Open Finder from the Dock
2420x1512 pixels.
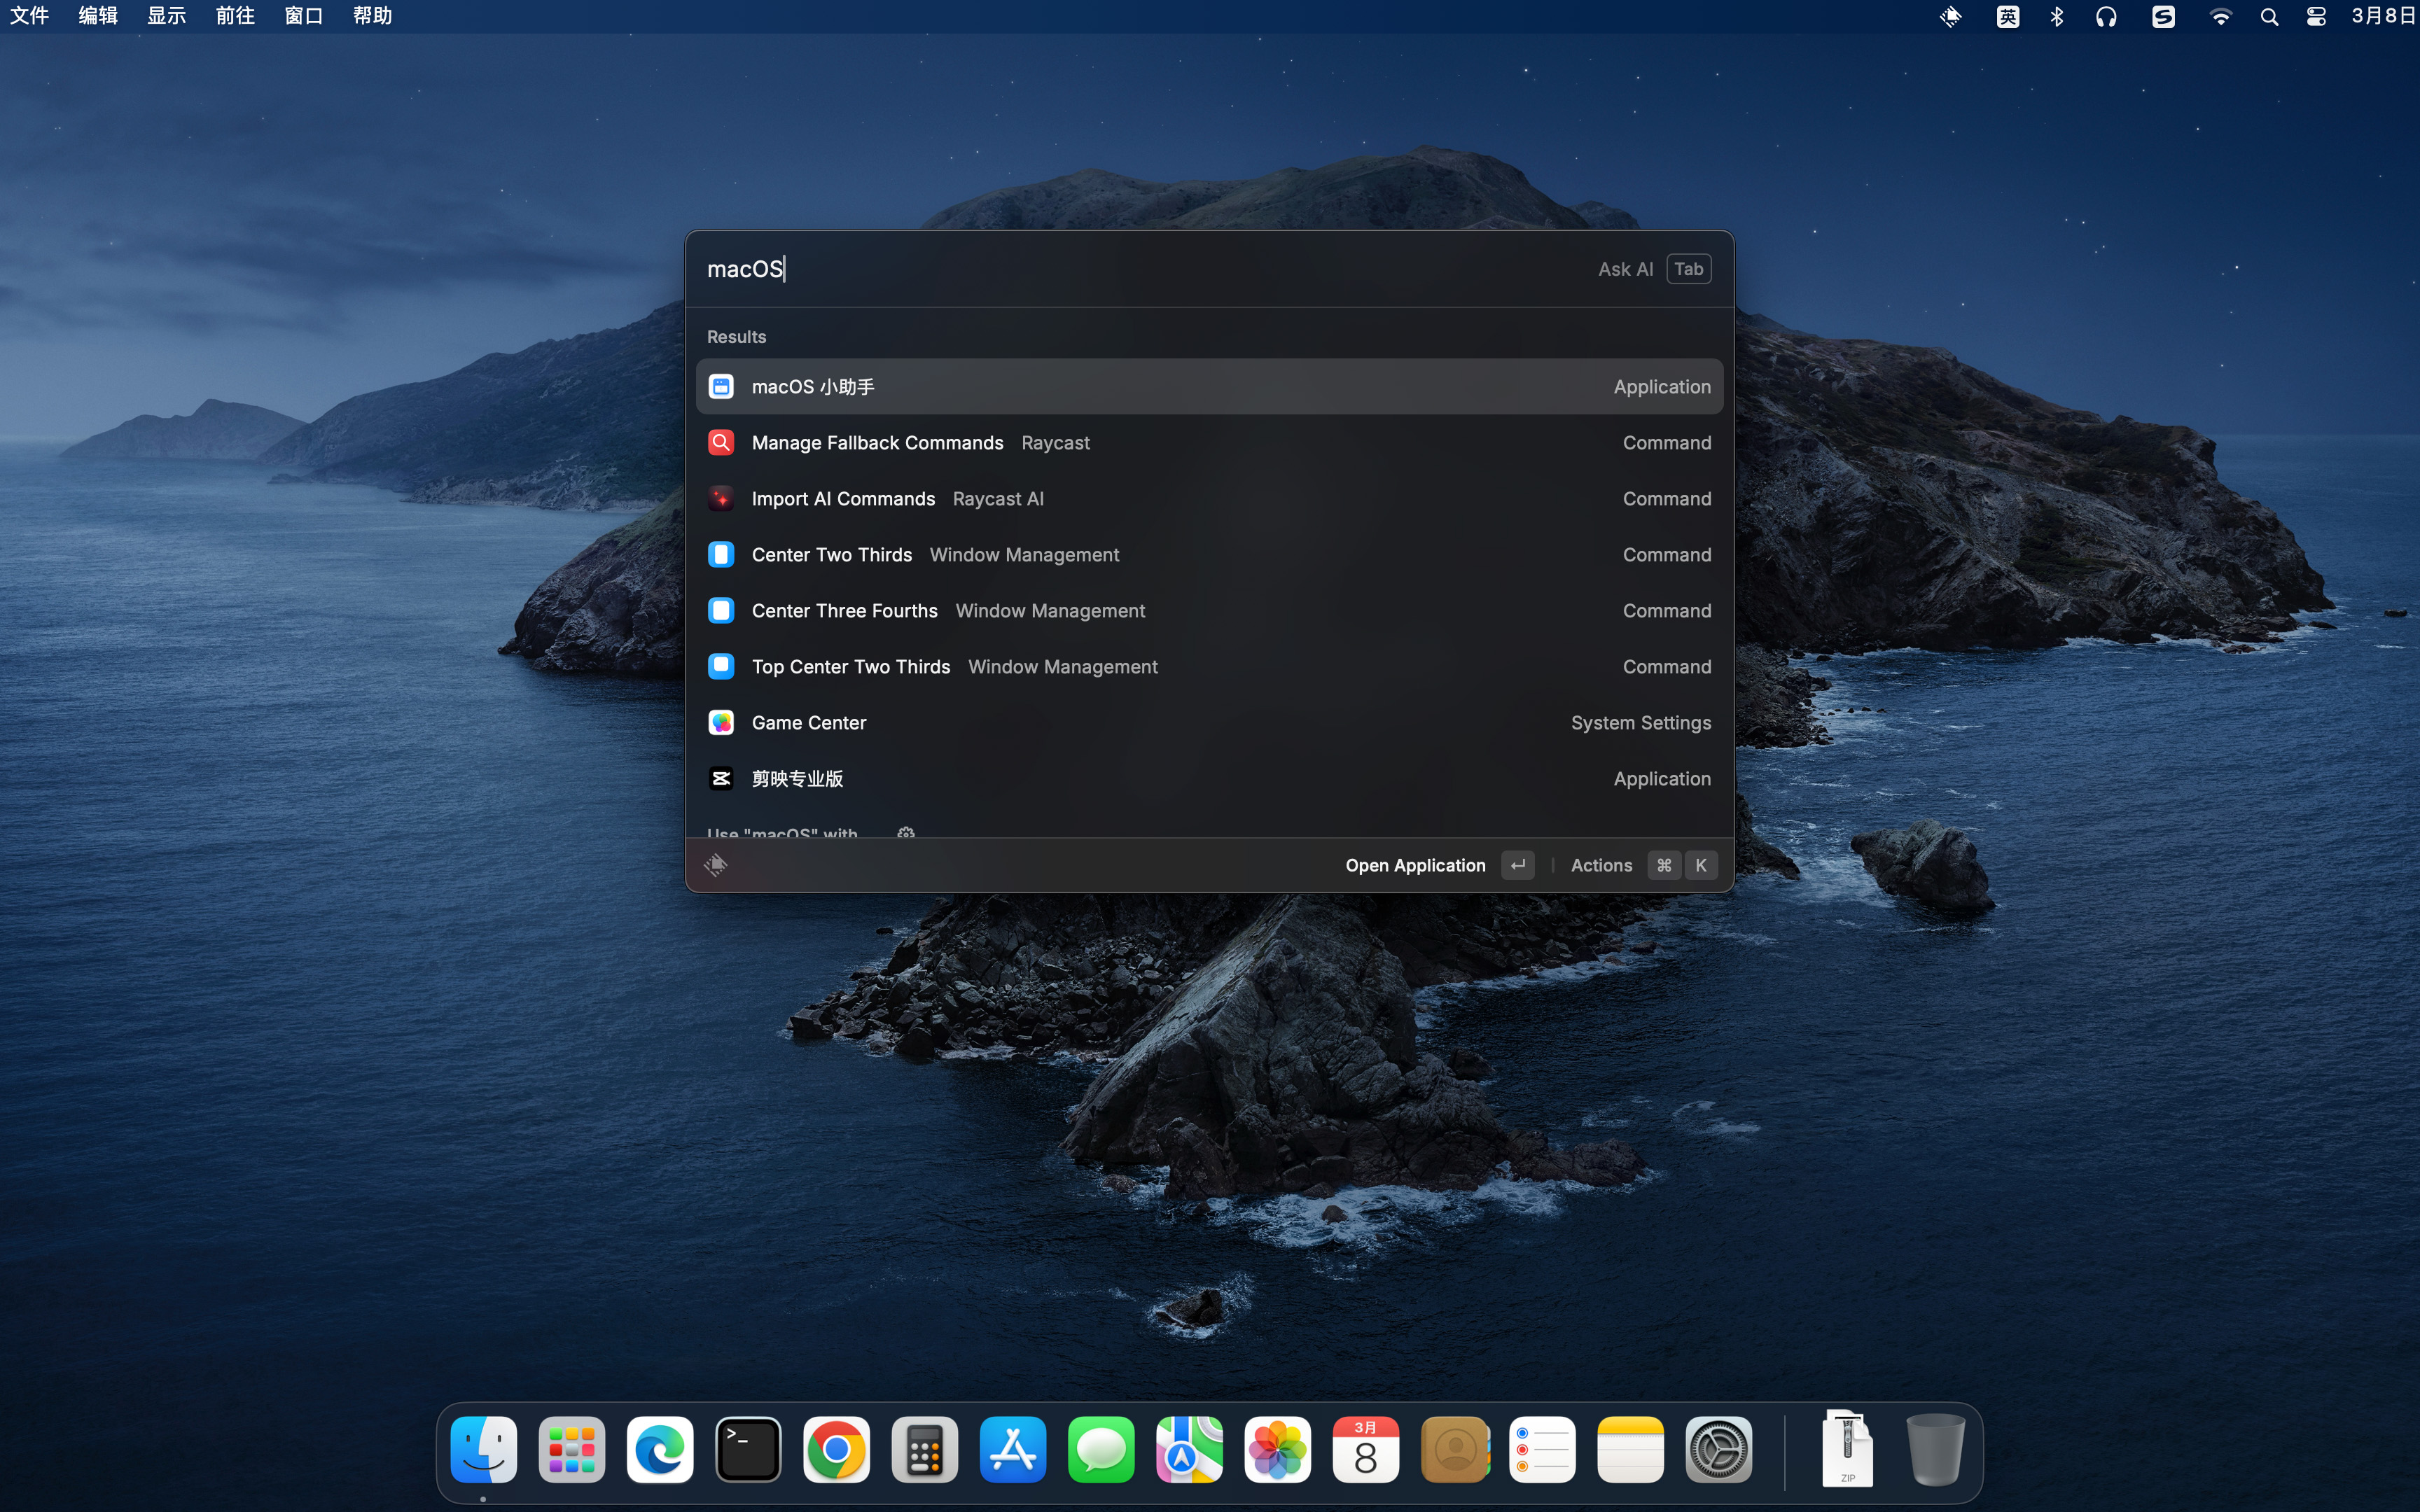484,1449
